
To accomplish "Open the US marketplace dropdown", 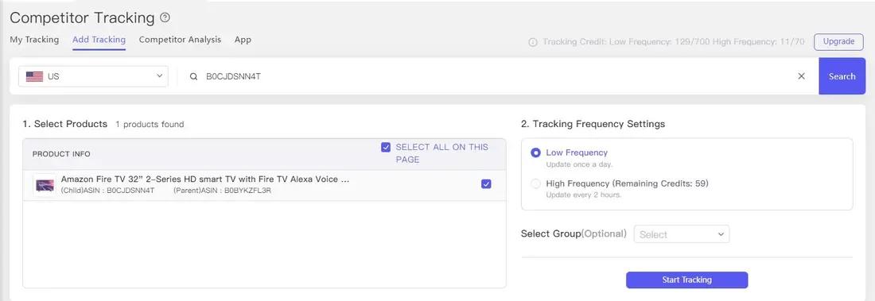I will pyautogui.click(x=93, y=76).
